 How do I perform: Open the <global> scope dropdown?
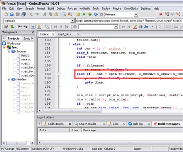(73, 21)
